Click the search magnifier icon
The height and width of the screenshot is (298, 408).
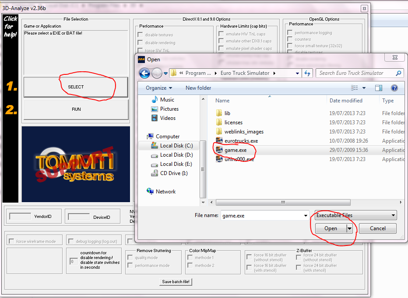pyautogui.click(x=398, y=74)
